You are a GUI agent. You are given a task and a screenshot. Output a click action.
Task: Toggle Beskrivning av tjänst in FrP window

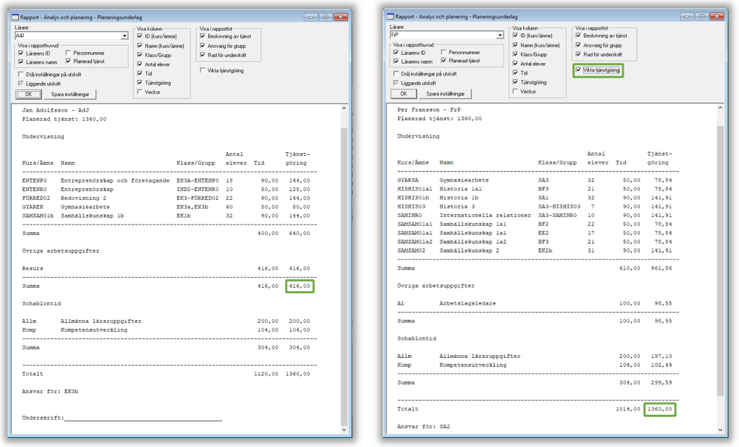tap(578, 36)
